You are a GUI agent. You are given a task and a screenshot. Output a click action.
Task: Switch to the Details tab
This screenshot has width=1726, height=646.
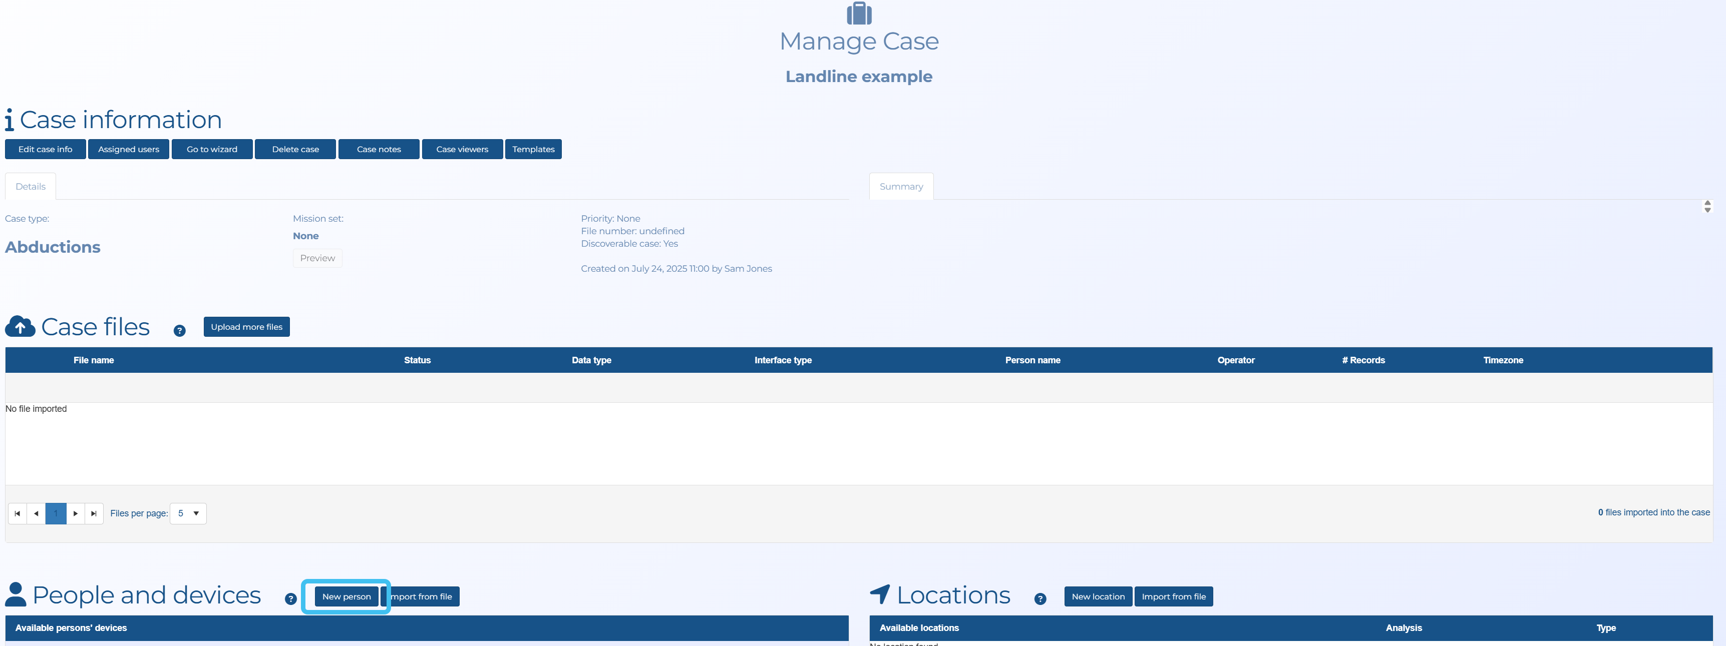pyautogui.click(x=30, y=187)
